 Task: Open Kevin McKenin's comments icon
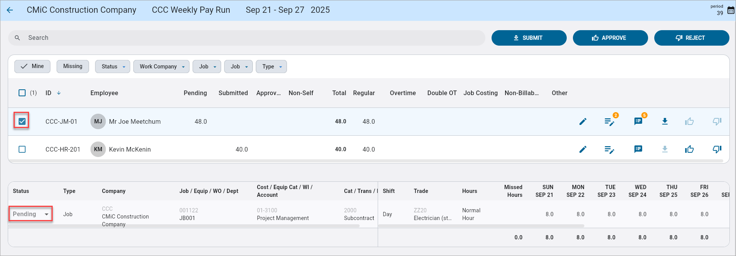click(638, 149)
